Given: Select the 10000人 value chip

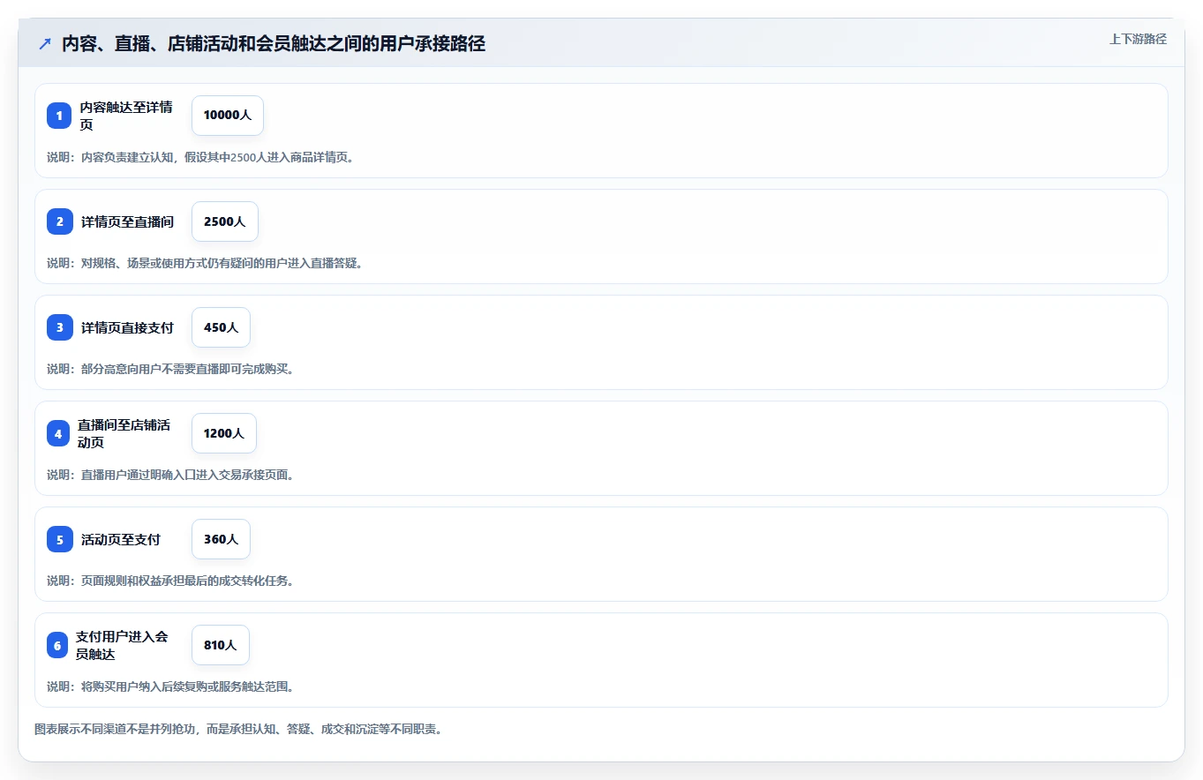Looking at the screenshot, I should point(228,116).
